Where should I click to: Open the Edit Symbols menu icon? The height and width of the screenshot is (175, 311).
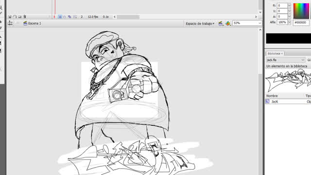tap(228, 23)
